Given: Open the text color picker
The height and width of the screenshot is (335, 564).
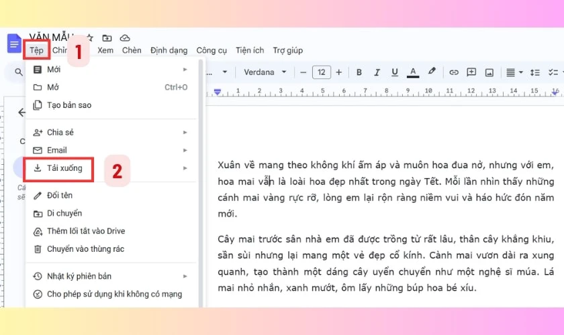Looking at the screenshot, I should coord(413,72).
